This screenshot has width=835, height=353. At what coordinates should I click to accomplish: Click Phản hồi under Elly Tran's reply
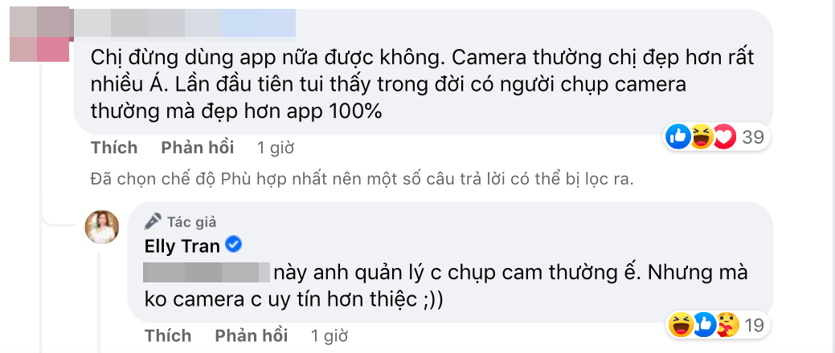(252, 335)
